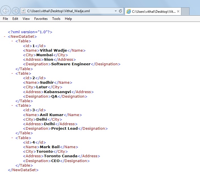Collapse the NewDataSet root node

pos(5,36)
